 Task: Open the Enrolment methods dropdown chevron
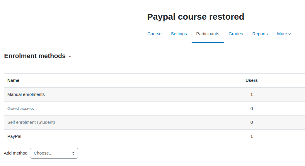click(70, 57)
